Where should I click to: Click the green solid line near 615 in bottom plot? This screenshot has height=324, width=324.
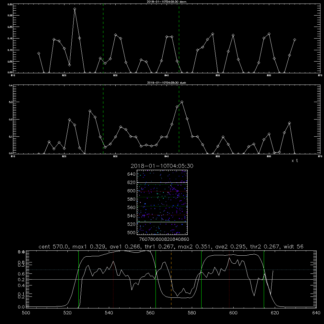264,279
